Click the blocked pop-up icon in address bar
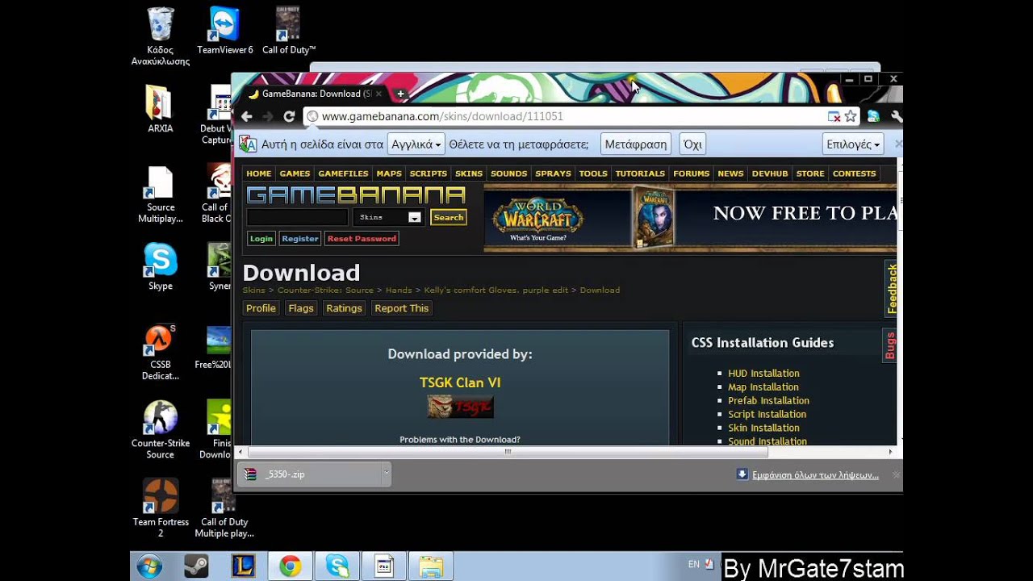1033x581 pixels. tap(834, 116)
